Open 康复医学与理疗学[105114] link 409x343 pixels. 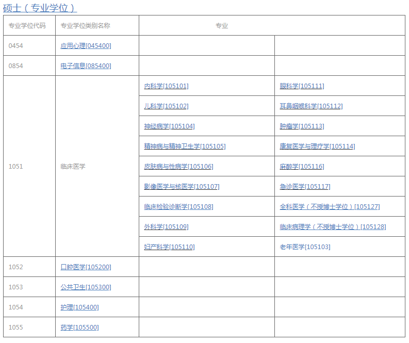(317, 146)
